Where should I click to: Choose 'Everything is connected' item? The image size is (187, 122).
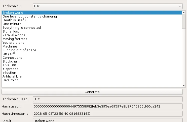click(92, 27)
